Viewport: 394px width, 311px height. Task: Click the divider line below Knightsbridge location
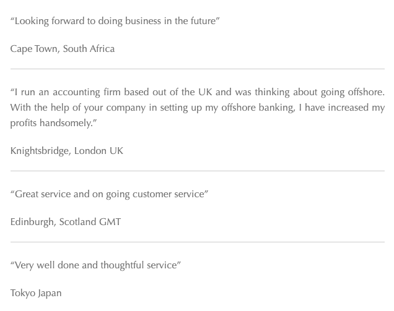[x=197, y=171]
